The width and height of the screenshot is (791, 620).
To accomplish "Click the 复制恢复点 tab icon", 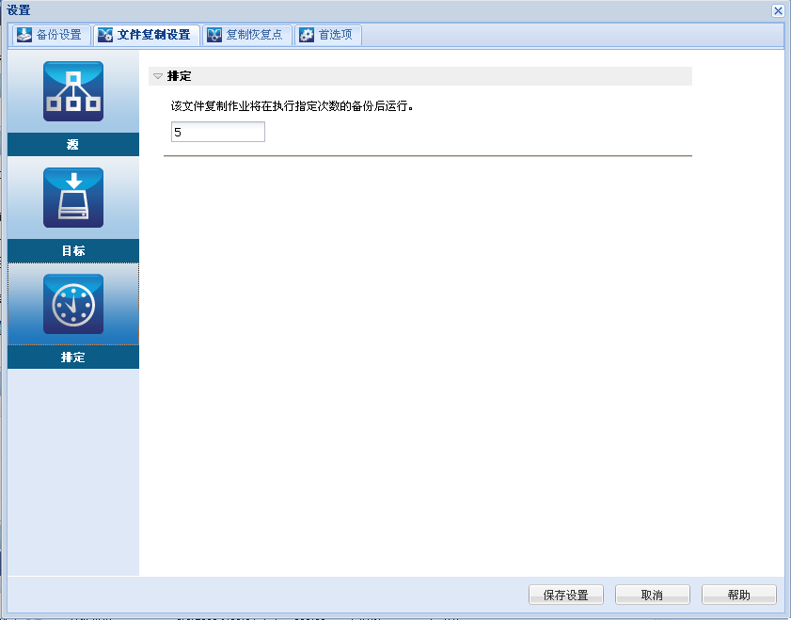I will click(x=215, y=34).
